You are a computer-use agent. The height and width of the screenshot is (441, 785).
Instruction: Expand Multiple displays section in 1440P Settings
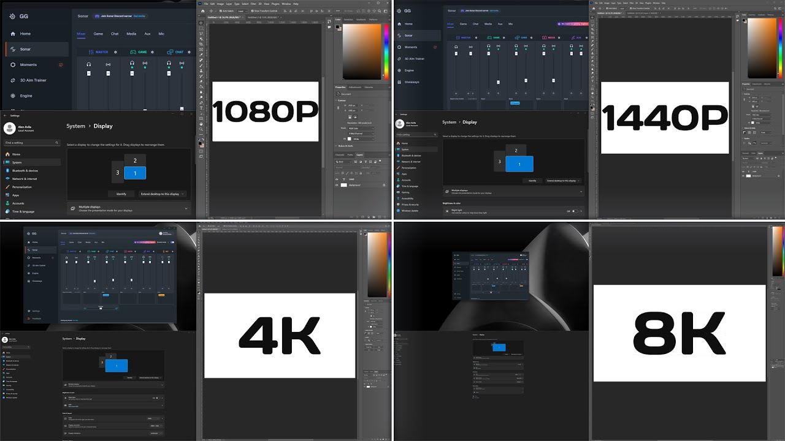(x=513, y=191)
